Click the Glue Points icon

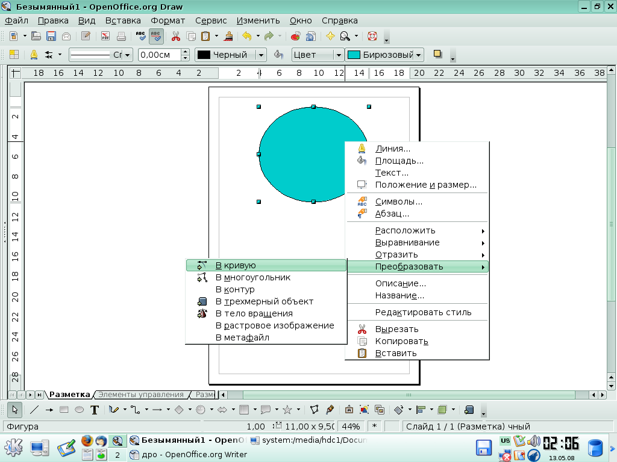tap(330, 410)
